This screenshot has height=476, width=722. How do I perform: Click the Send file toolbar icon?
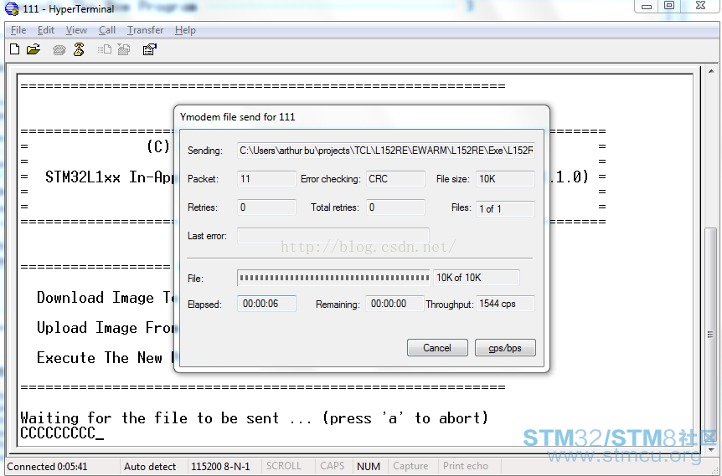pyautogui.click(x=105, y=49)
